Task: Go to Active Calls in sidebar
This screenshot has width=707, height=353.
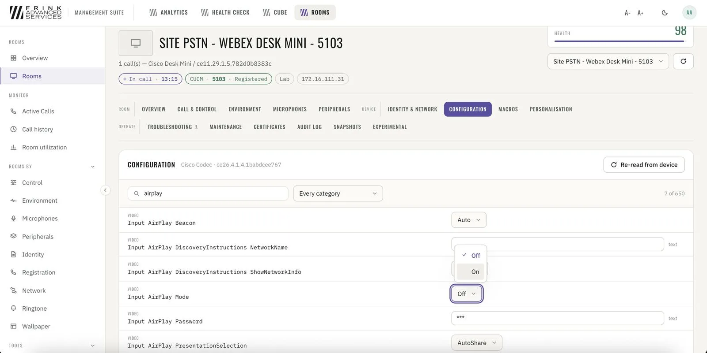Action: tap(53, 111)
